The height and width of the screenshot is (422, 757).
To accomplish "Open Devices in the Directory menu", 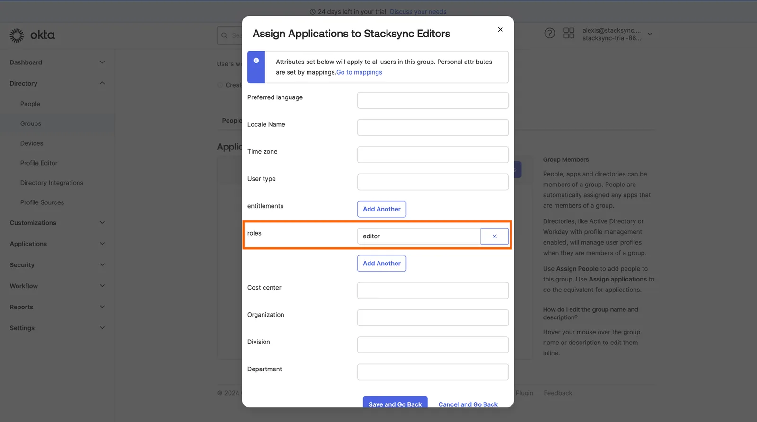I will (32, 143).
